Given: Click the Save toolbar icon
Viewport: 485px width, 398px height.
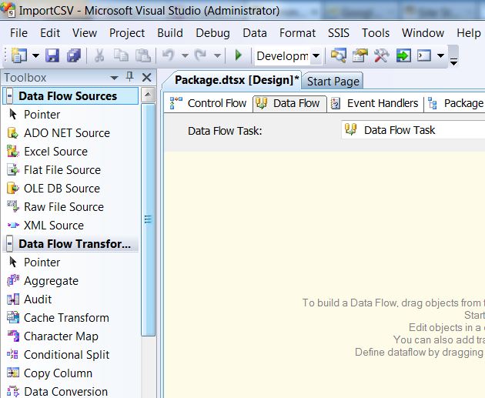Looking at the screenshot, I should (52, 55).
